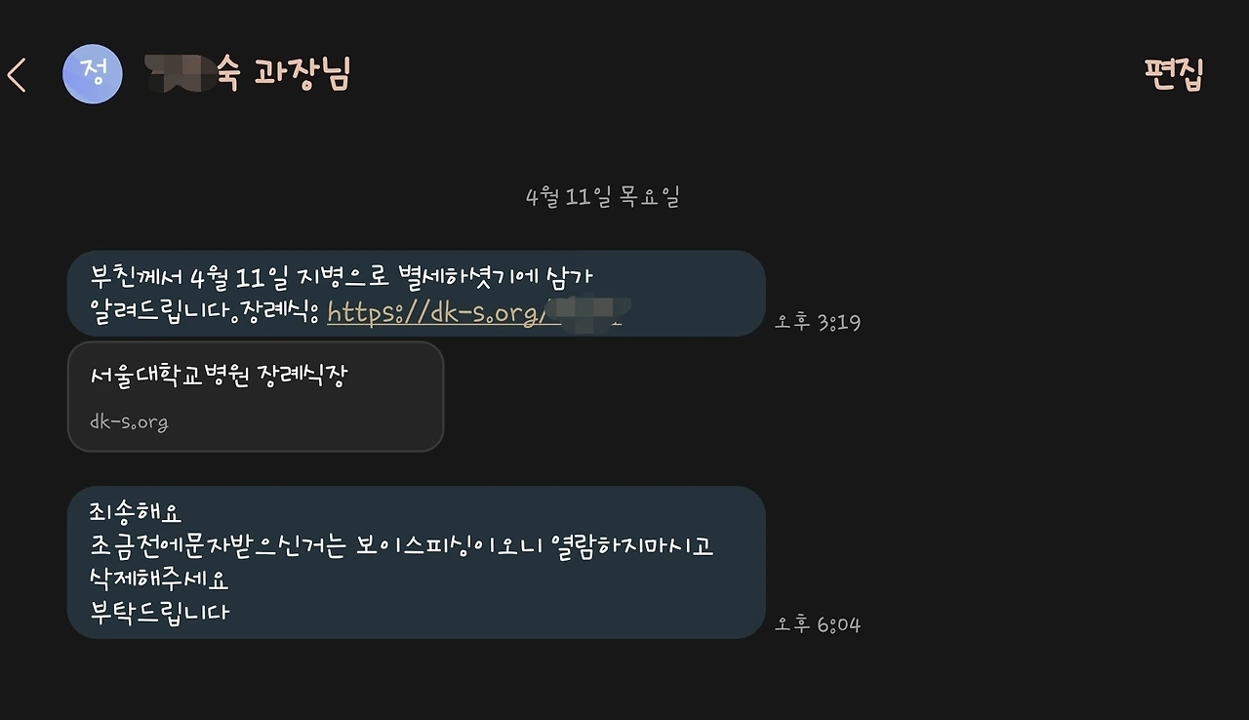Click empty chat area below last message
This screenshot has width=1249, height=720.
(624, 680)
